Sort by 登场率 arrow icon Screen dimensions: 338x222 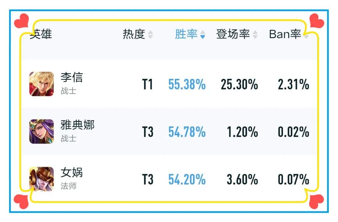[x=255, y=34]
